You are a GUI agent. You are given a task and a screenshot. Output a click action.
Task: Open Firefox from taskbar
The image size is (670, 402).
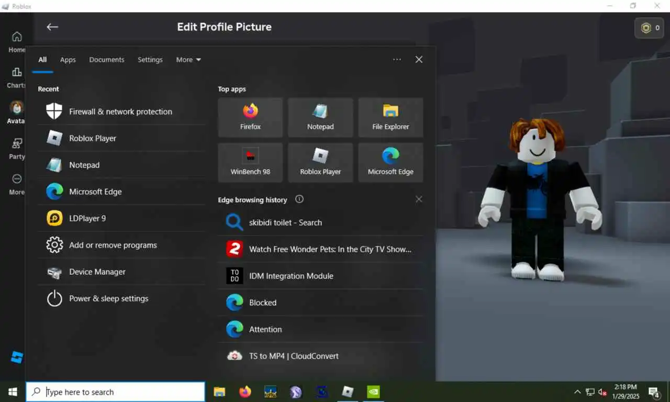(x=245, y=392)
